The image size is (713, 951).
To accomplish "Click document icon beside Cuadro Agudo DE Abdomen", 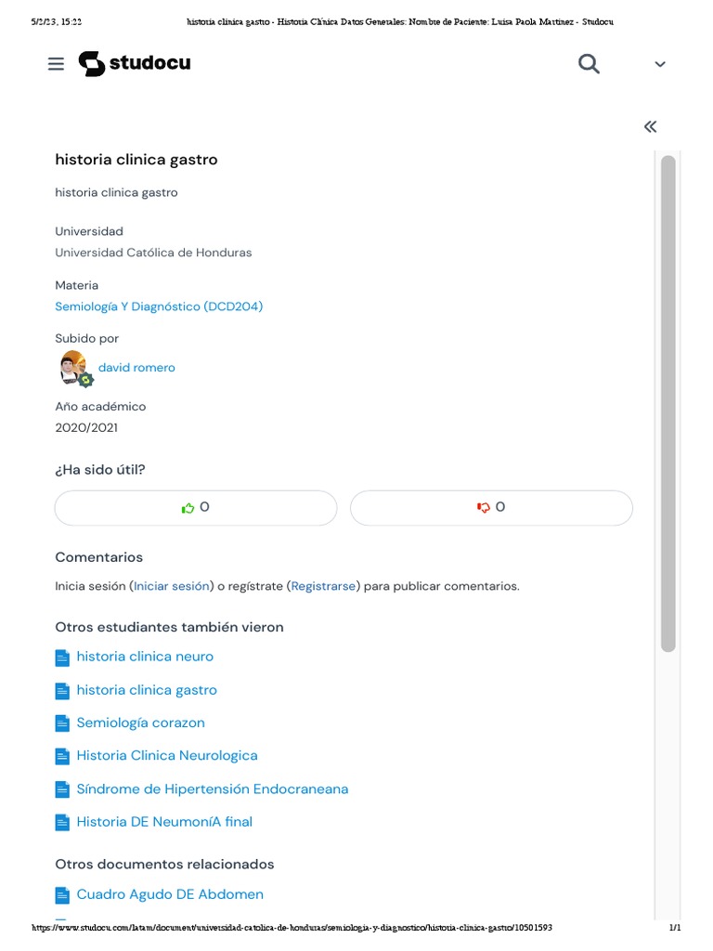I will pos(62,895).
